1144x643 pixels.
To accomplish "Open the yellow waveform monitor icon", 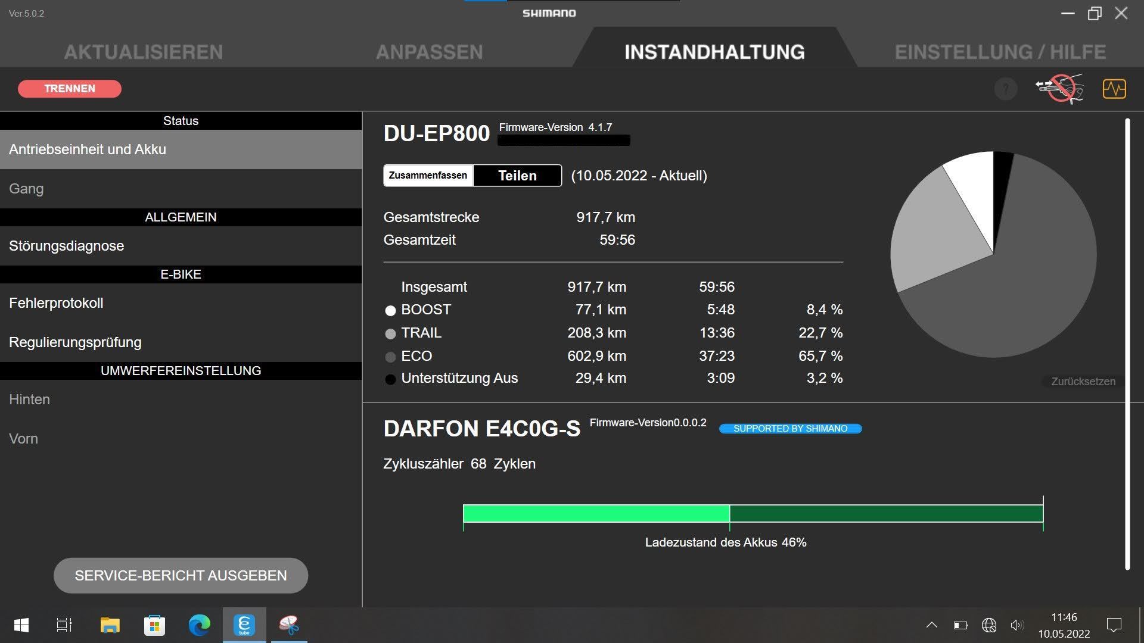I will click(x=1114, y=89).
